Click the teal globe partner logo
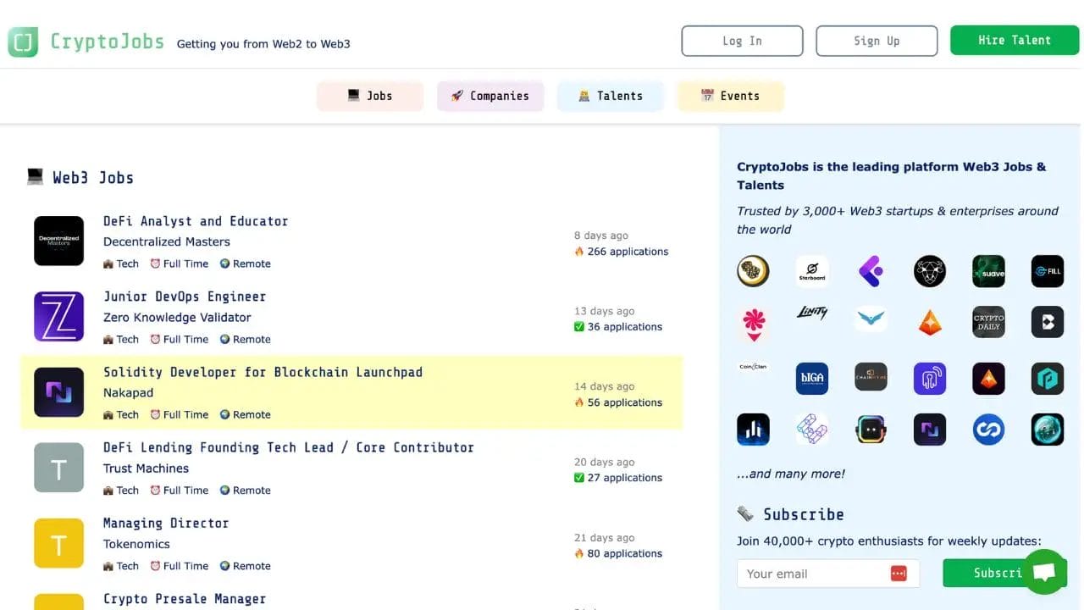Screen dimensions: 1084x610 pos(1048,430)
